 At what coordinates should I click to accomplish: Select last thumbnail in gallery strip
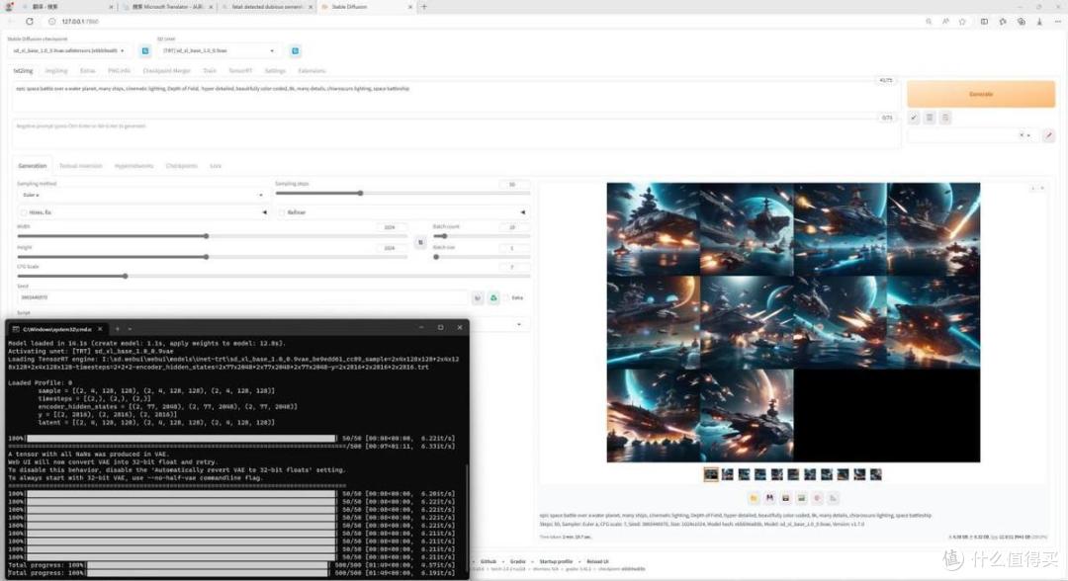pos(876,474)
